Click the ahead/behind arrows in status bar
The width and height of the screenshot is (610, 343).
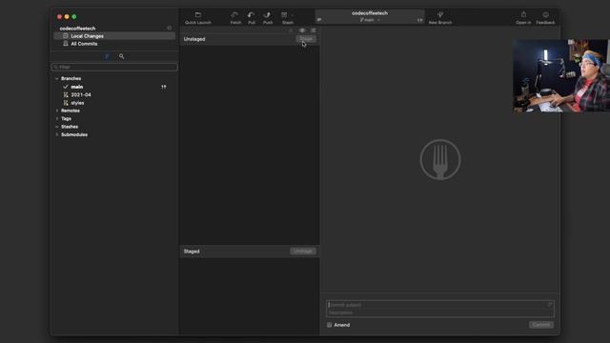point(419,20)
